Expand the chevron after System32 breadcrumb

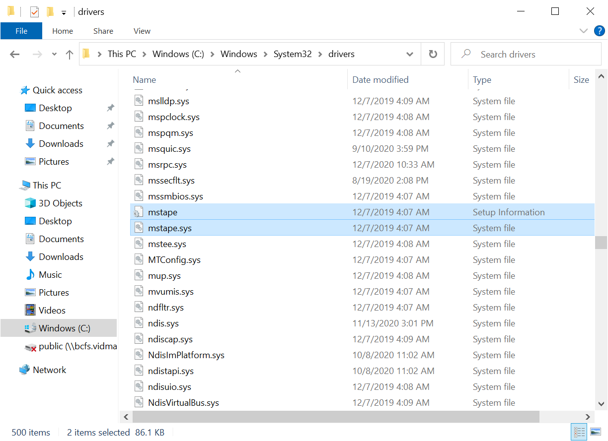click(320, 54)
